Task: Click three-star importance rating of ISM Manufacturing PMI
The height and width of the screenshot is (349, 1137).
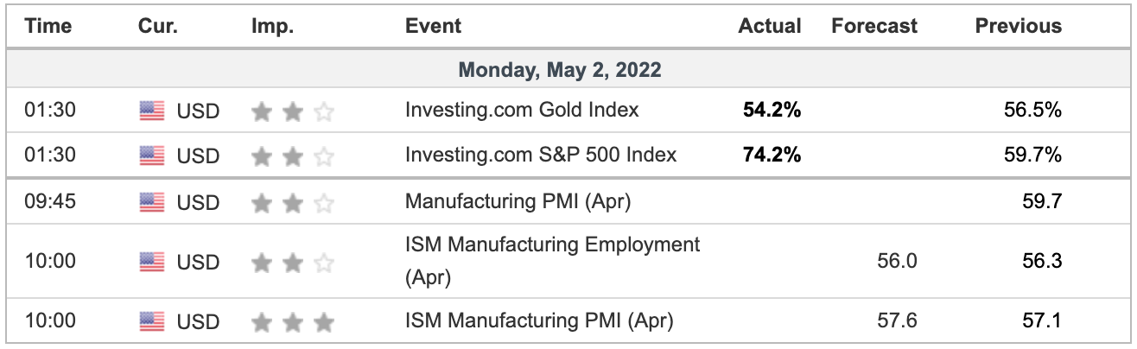Action: 293,322
